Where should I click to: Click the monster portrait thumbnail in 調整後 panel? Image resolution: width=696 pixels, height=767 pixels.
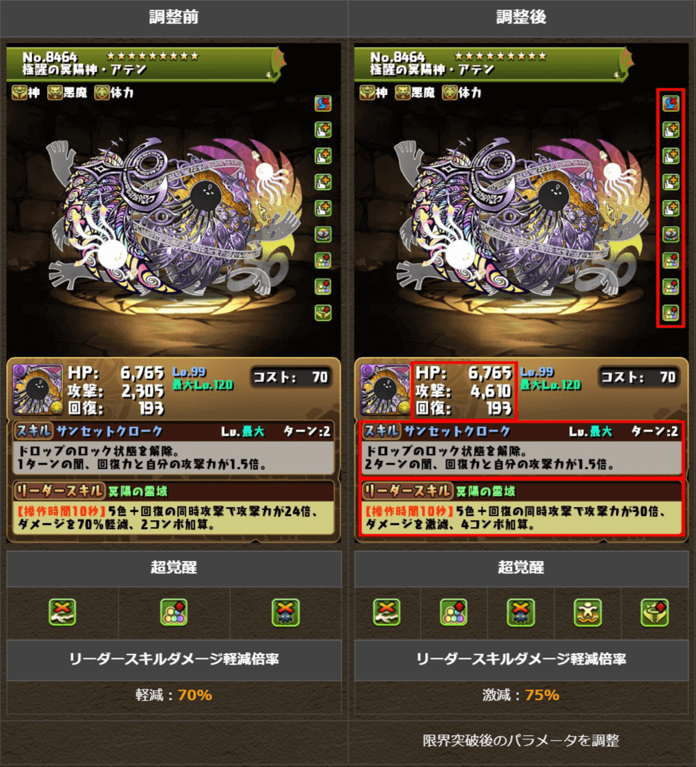point(386,389)
